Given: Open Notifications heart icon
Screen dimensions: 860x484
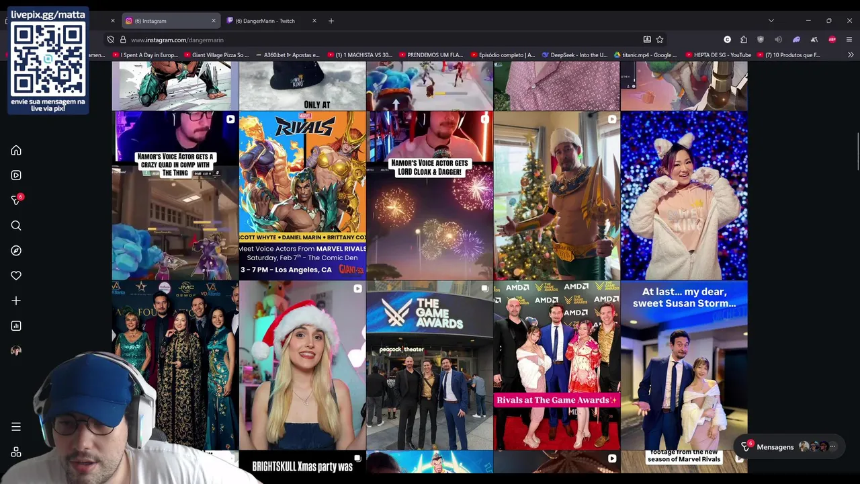Looking at the screenshot, I should 16,276.
